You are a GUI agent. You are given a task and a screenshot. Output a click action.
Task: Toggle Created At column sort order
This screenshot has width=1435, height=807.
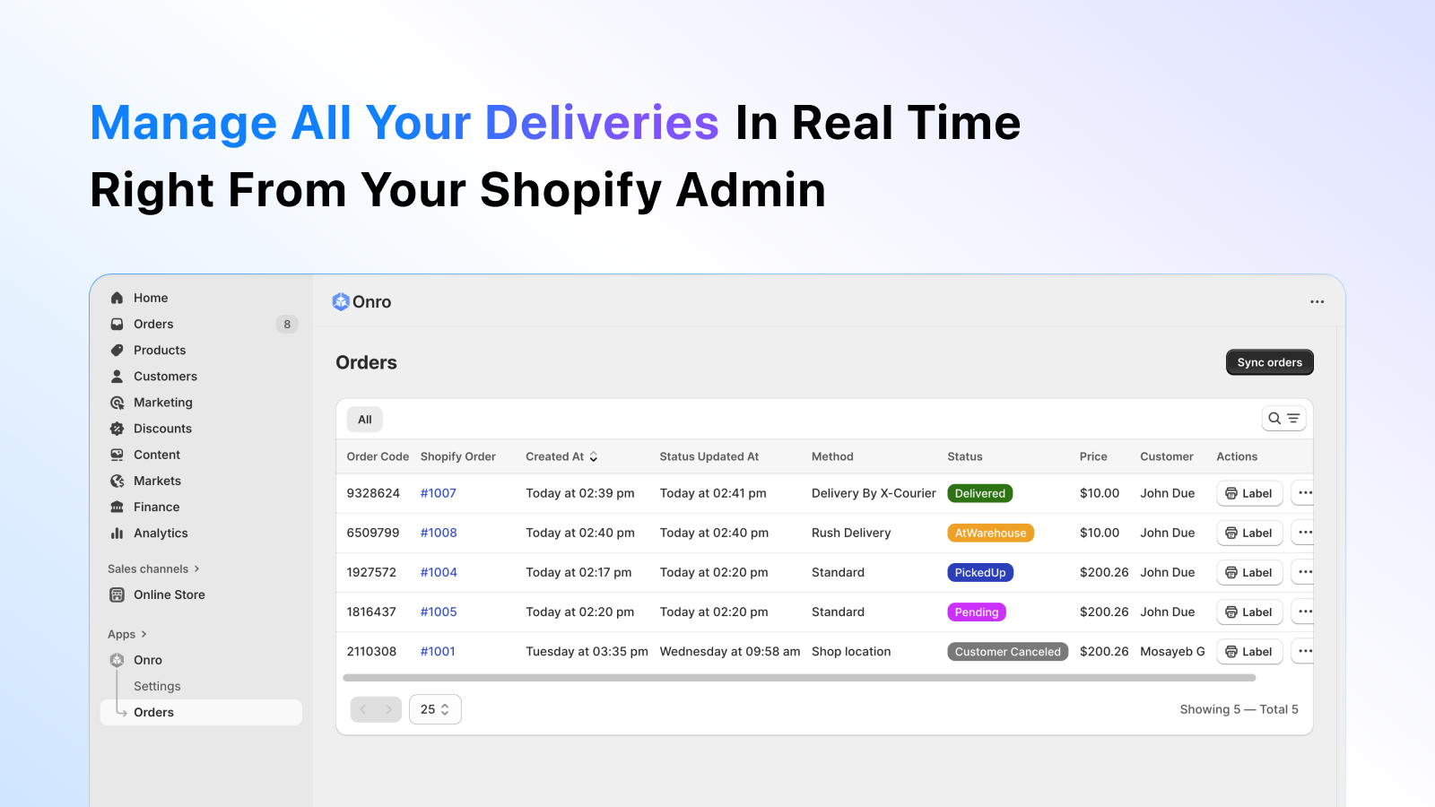coord(592,456)
